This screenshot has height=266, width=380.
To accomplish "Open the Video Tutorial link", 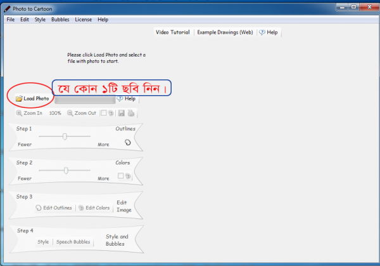I will [172, 32].
